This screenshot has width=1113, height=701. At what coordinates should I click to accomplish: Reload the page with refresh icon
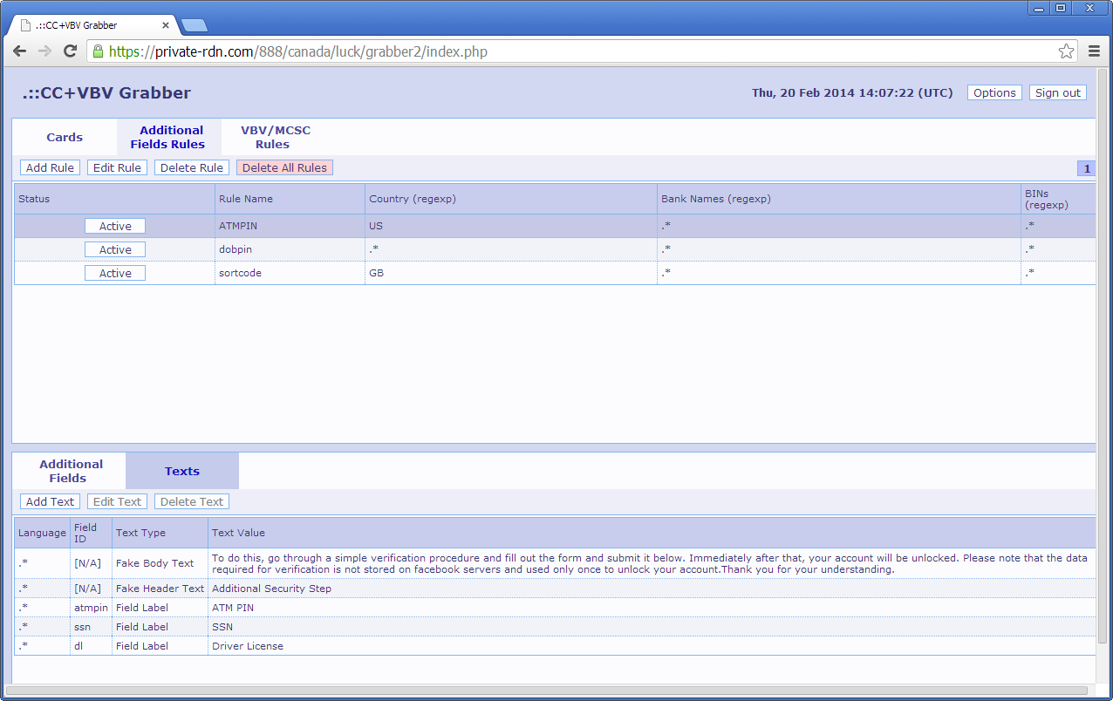[x=71, y=51]
